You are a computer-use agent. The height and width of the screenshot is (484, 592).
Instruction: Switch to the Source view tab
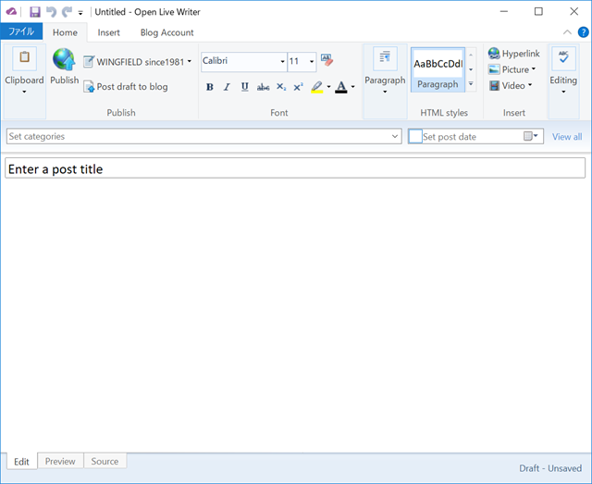pos(105,461)
